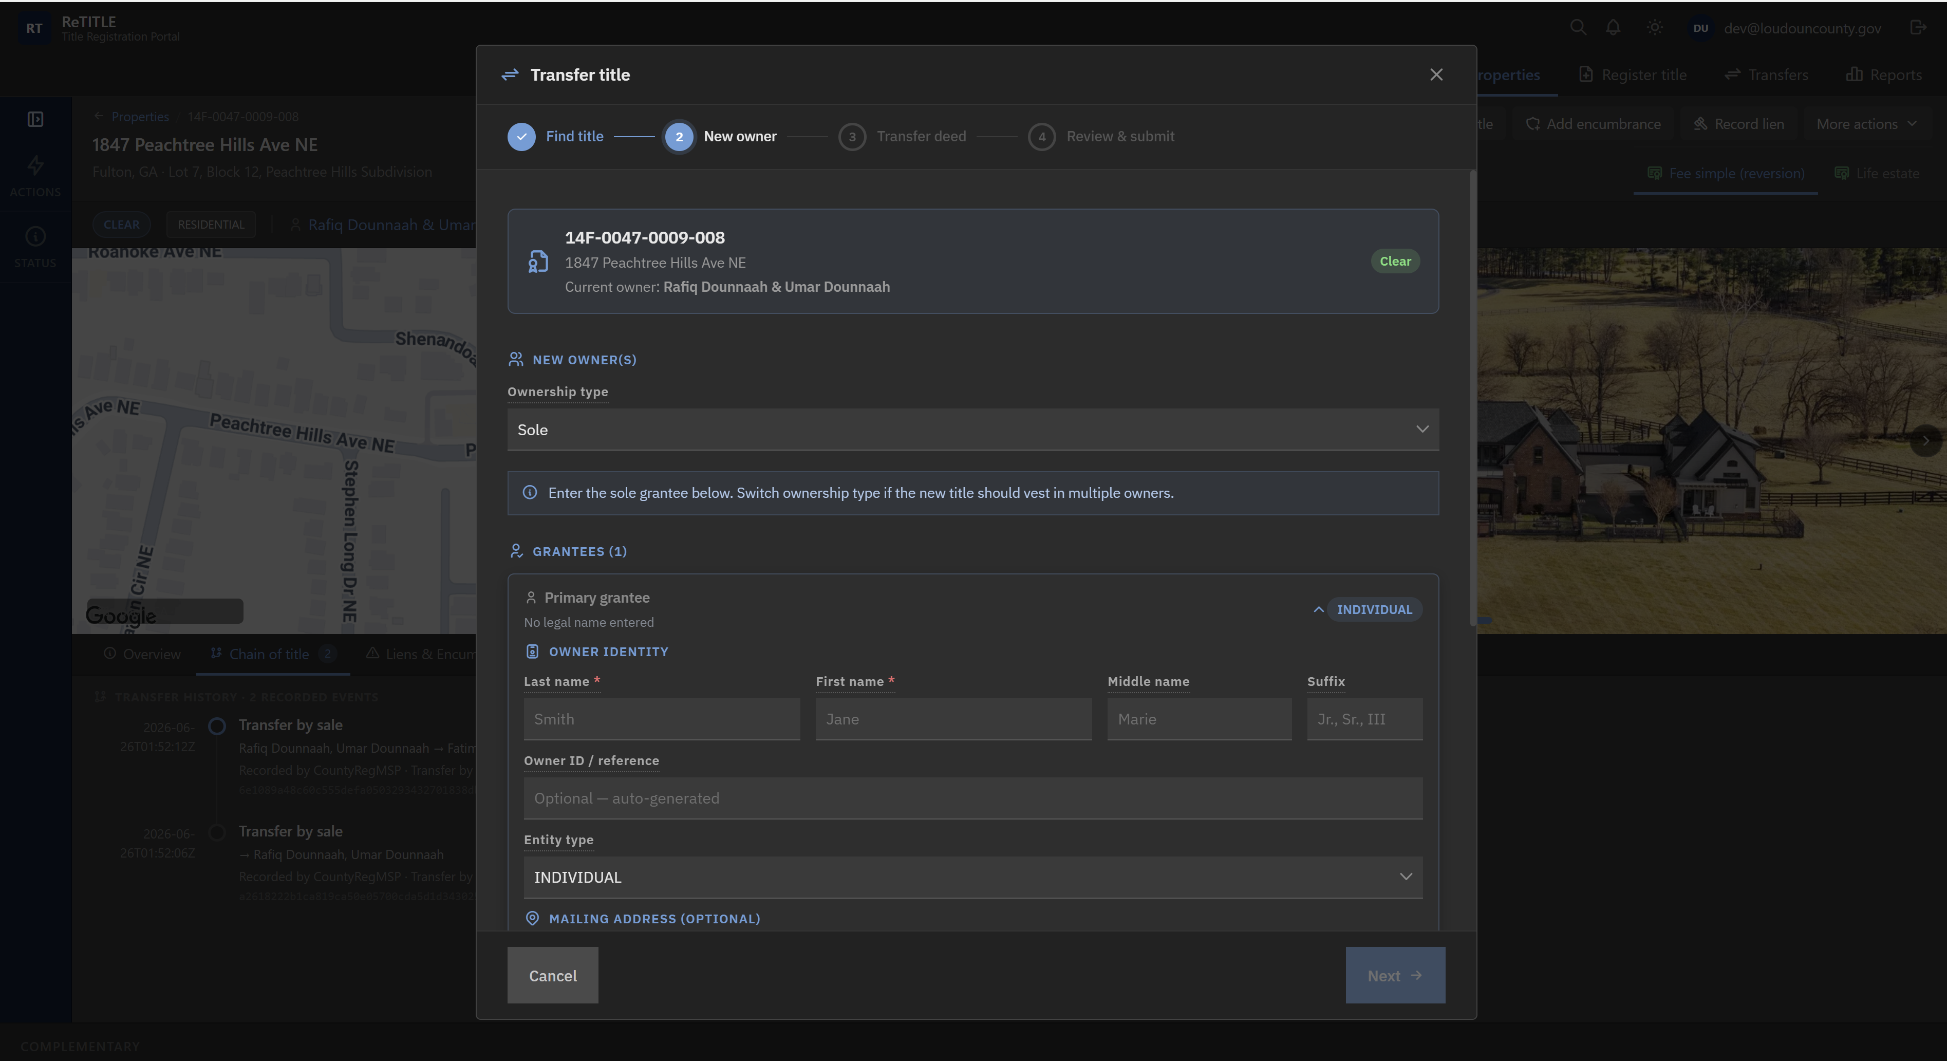Viewport: 1947px width, 1061px height.
Task: Click the INDIVIDUAL badge on Primary grantee
Action: [x=1374, y=610]
